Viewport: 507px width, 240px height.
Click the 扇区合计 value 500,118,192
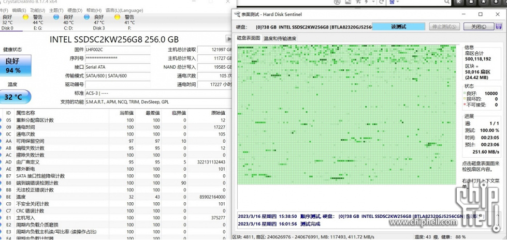click(478, 59)
